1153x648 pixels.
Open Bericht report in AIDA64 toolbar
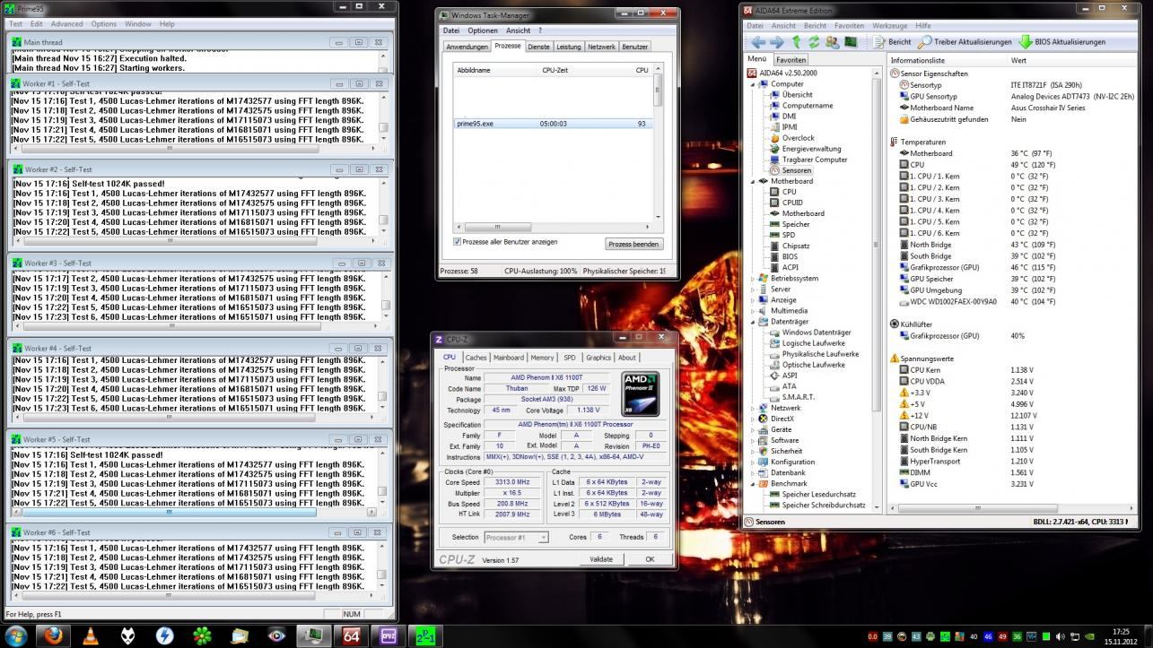pos(892,42)
